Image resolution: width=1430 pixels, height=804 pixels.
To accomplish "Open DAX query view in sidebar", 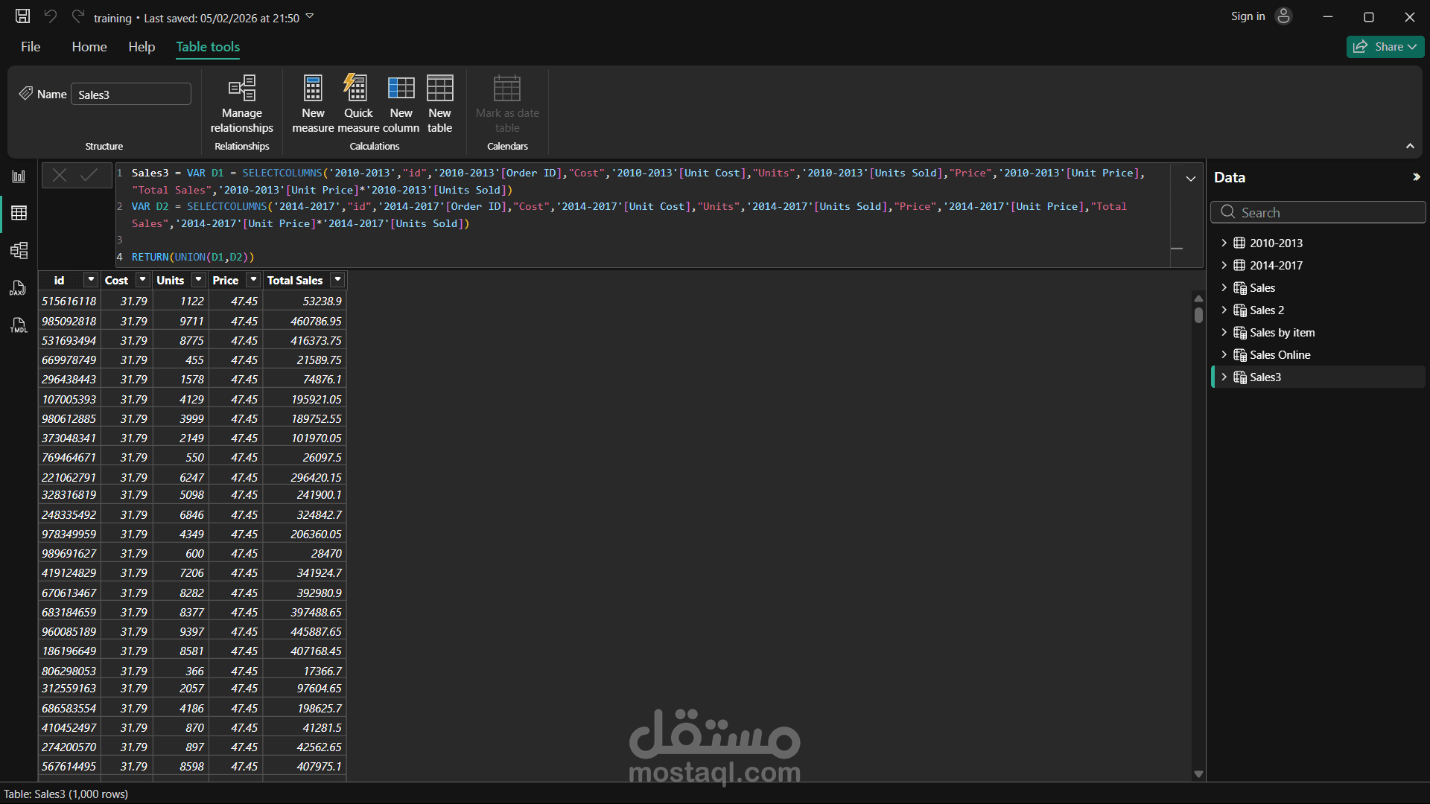I will (19, 288).
